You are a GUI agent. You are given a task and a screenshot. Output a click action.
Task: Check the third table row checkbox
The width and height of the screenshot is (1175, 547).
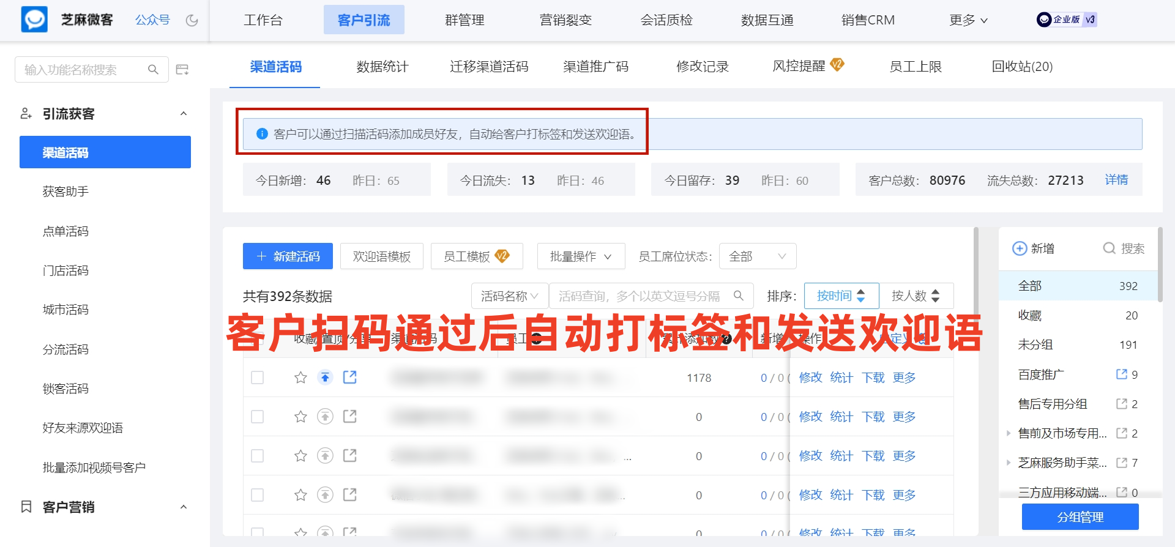click(258, 456)
